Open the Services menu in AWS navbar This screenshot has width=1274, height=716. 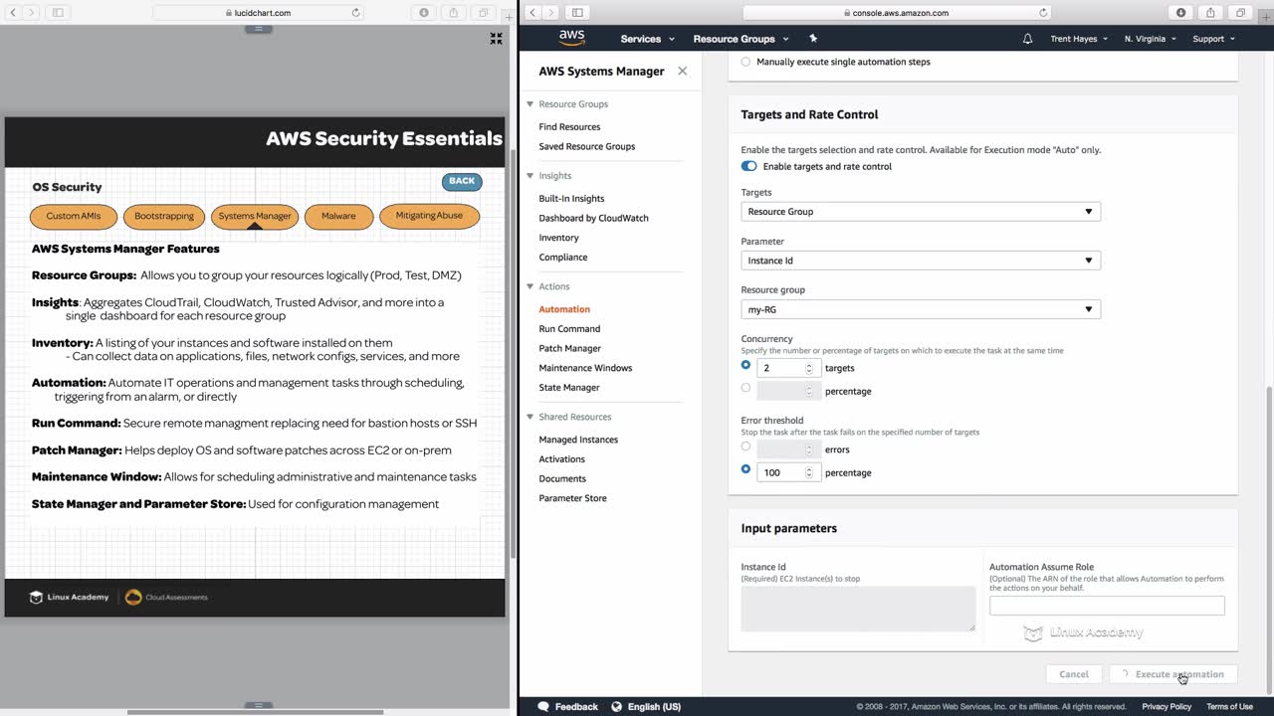[x=647, y=39]
